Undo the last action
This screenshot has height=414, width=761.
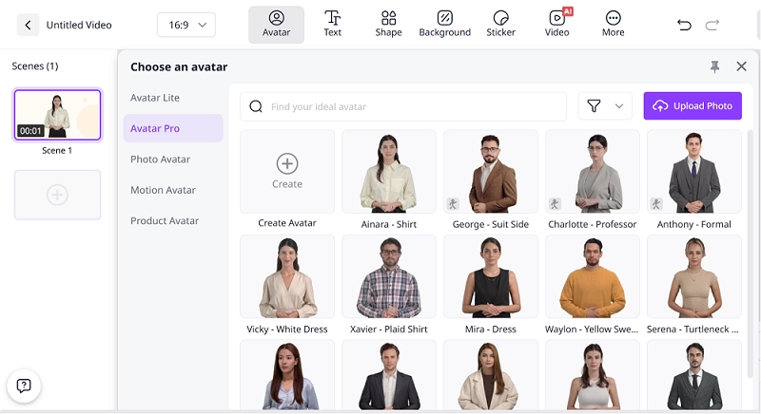[684, 25]
